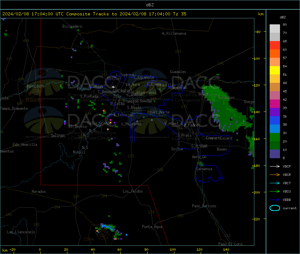Click the 'dBZ' title at top
Screen dimensions: 300x254
(150, 5)
